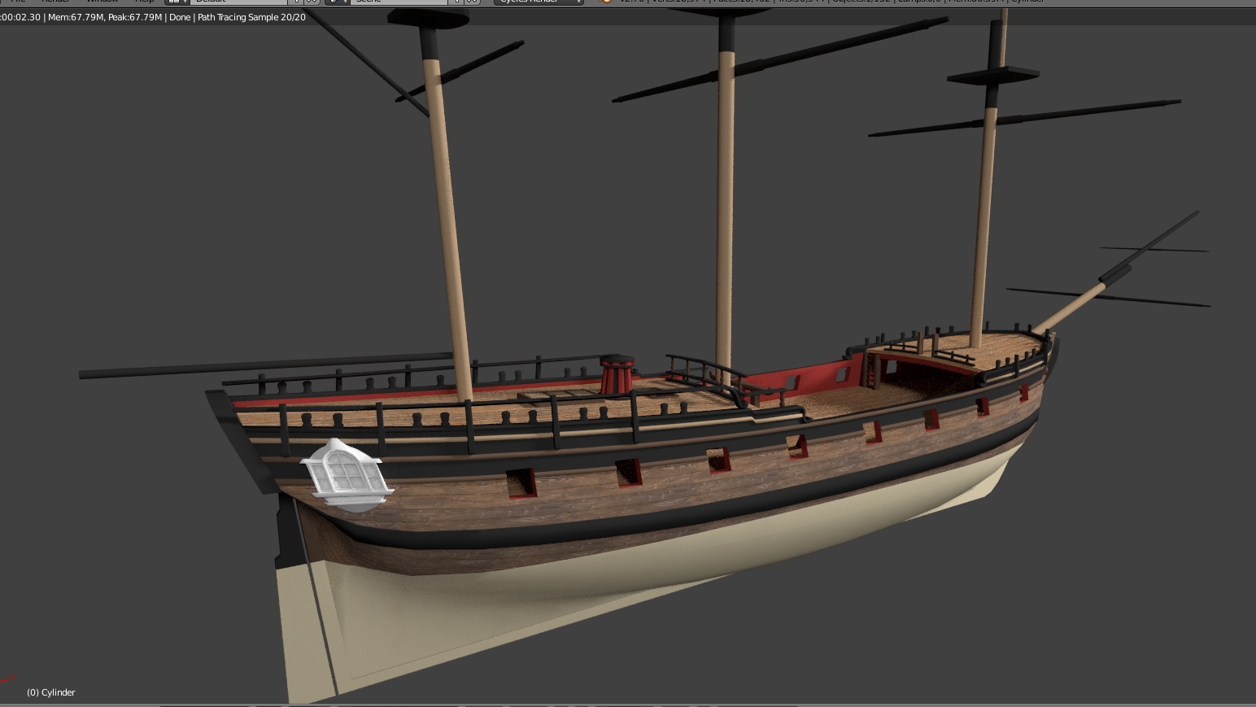Click the Mem:67.79M status entry
The height and width of the screenshot is (707, 1256).
tap(76, 17)
